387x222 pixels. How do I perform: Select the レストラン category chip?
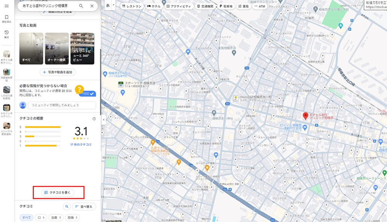pyautogui.click(x=132, y=7)
